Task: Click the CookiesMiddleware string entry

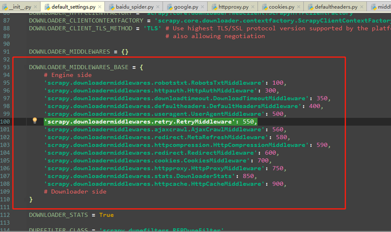Action: (147, 161)
